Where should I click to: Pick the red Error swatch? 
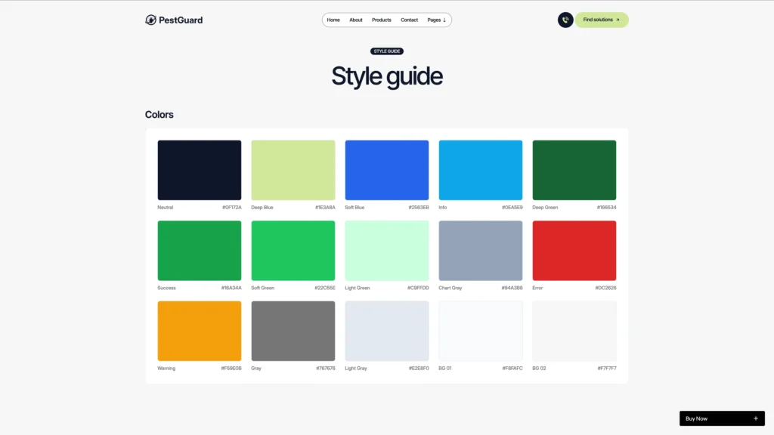[x=574, y=251]
